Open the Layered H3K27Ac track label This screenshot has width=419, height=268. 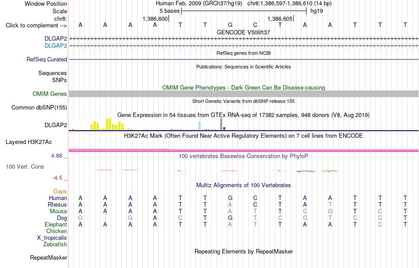29,142
